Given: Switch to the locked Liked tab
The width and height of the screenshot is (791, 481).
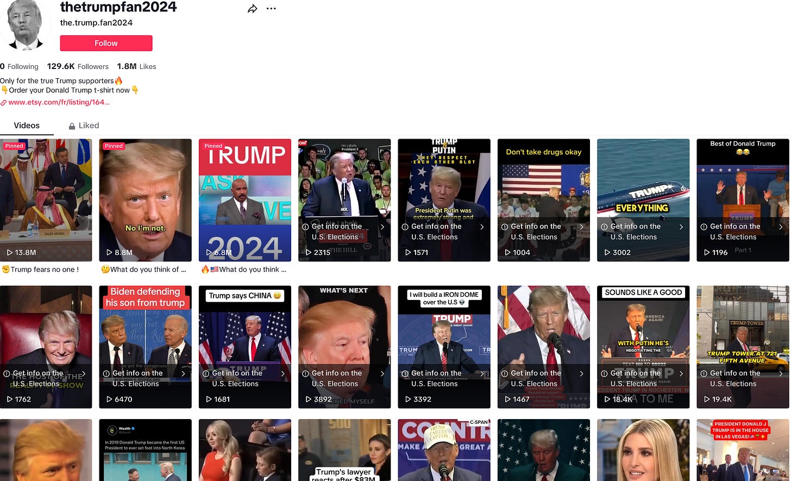Looking at the screenshot, I should pos(84,126).
